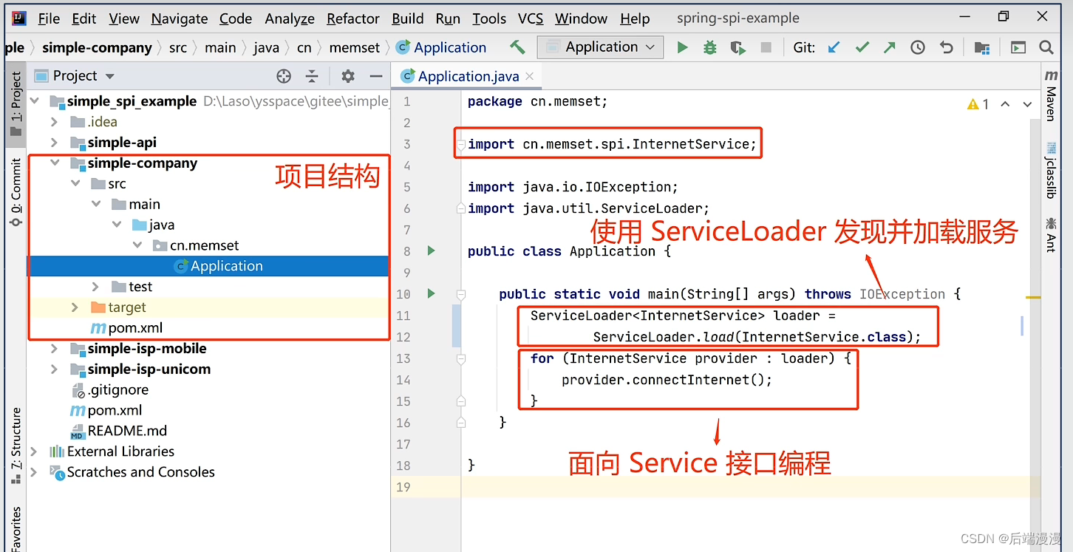Viewport: 1073px width, 552px height.
Task: Expand the .idea folder
Action: click(54, 122)
